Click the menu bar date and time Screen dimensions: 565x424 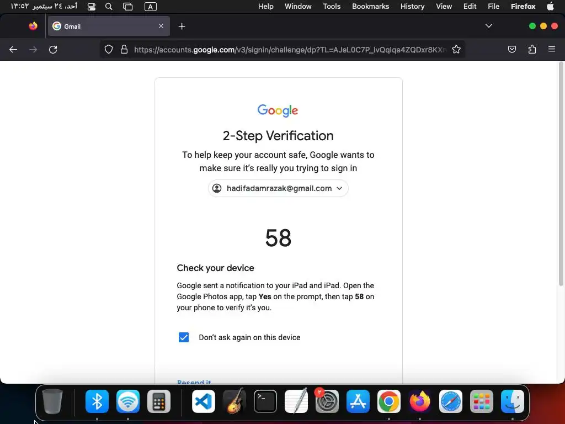pos(44,7)
